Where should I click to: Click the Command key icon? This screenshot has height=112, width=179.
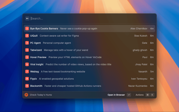147,95
